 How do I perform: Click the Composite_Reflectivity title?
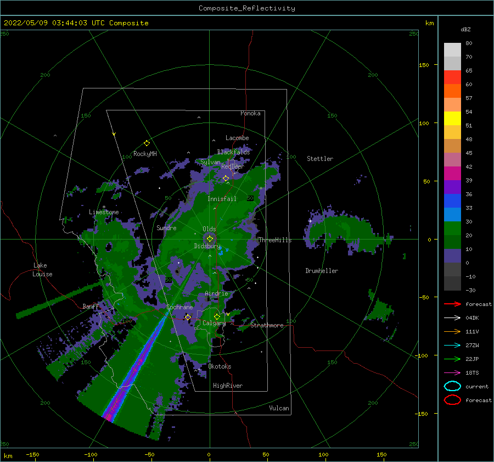click(247, 8)
